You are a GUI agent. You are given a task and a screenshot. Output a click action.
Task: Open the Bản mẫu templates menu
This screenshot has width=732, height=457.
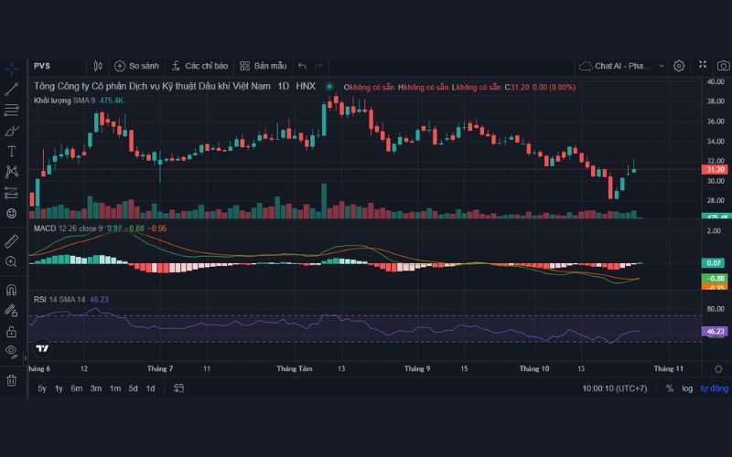tap(263, 66)
